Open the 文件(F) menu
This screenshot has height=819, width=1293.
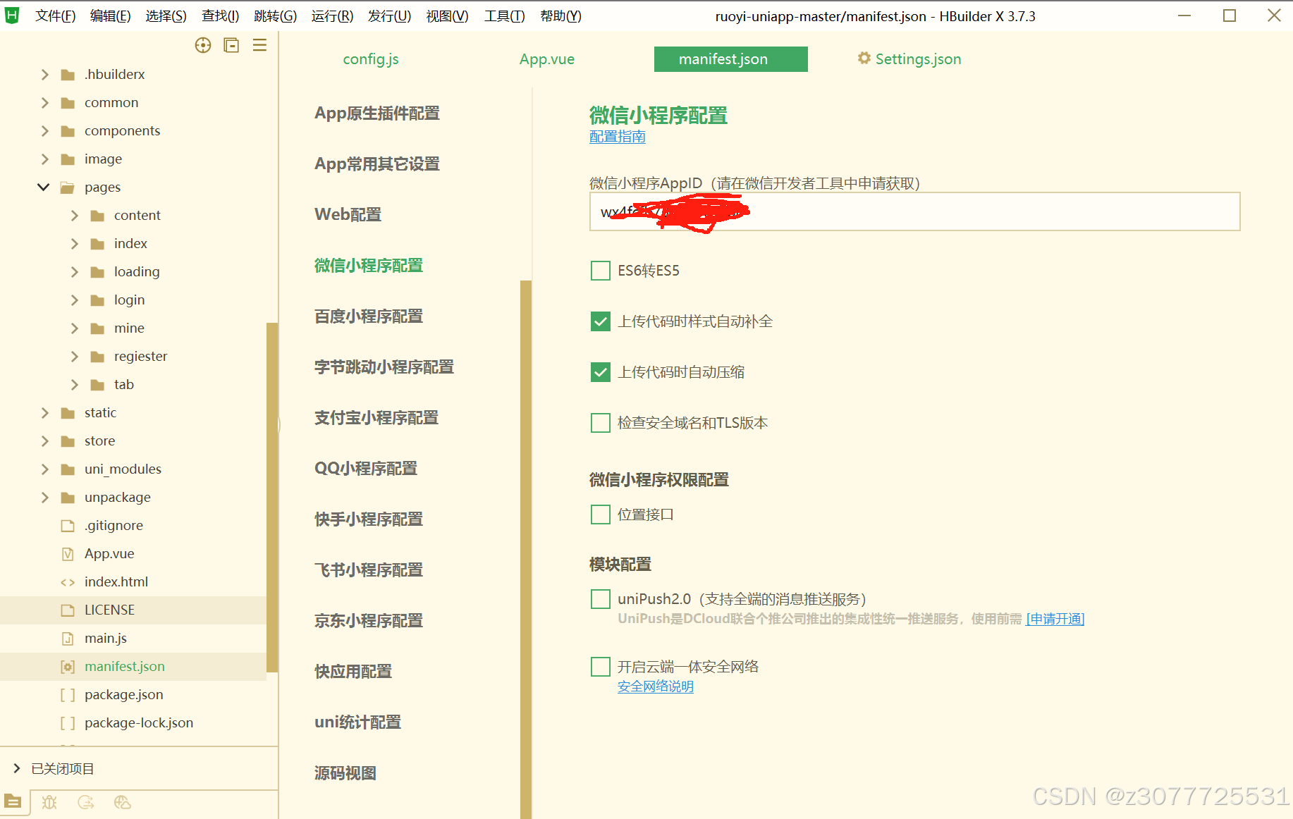click(55, 16)
